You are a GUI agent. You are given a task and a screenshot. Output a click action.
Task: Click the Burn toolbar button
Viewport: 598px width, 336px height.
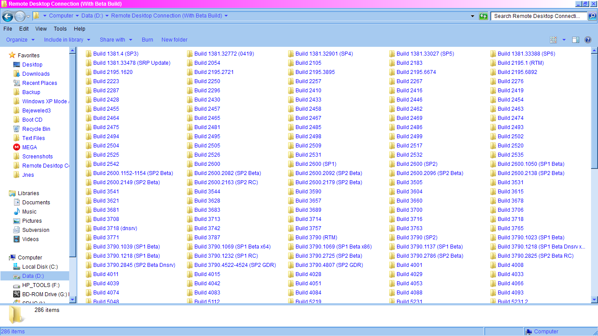[148, 40]
